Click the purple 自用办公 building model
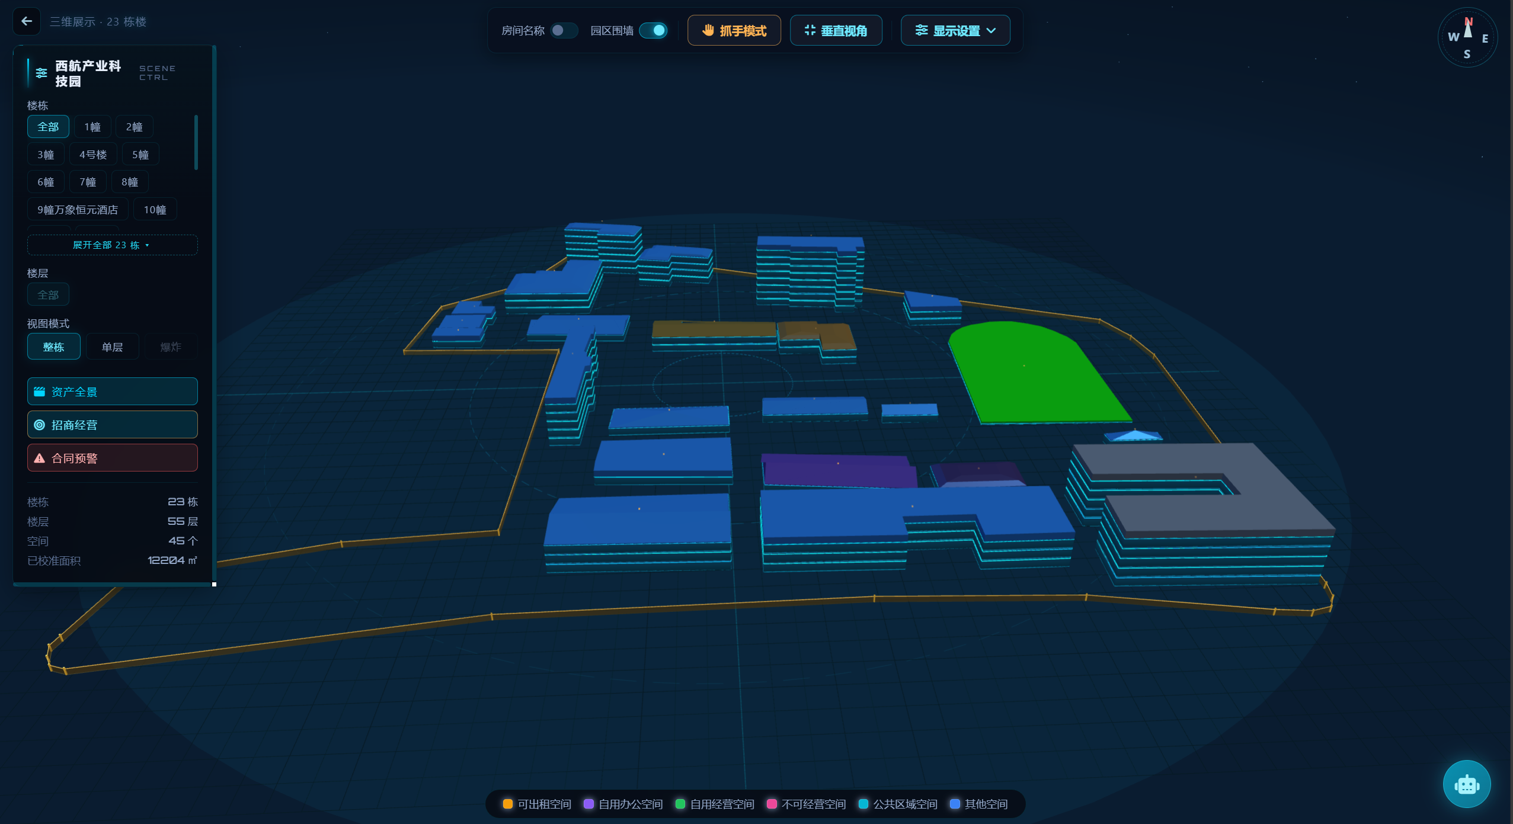The width and height of the screenshot is (1513, 824). (839, 472)
